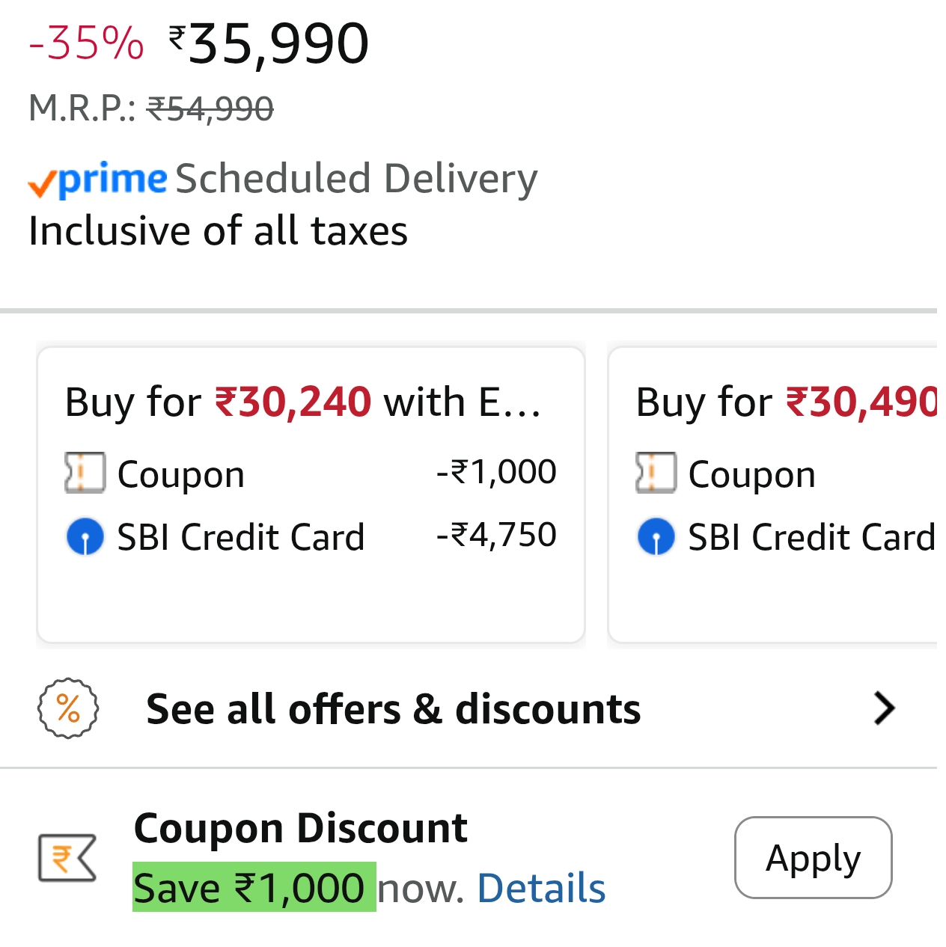946x947 pixels.
Task: Click the highlighted Save ₹1,000 text
Action: 254,888
